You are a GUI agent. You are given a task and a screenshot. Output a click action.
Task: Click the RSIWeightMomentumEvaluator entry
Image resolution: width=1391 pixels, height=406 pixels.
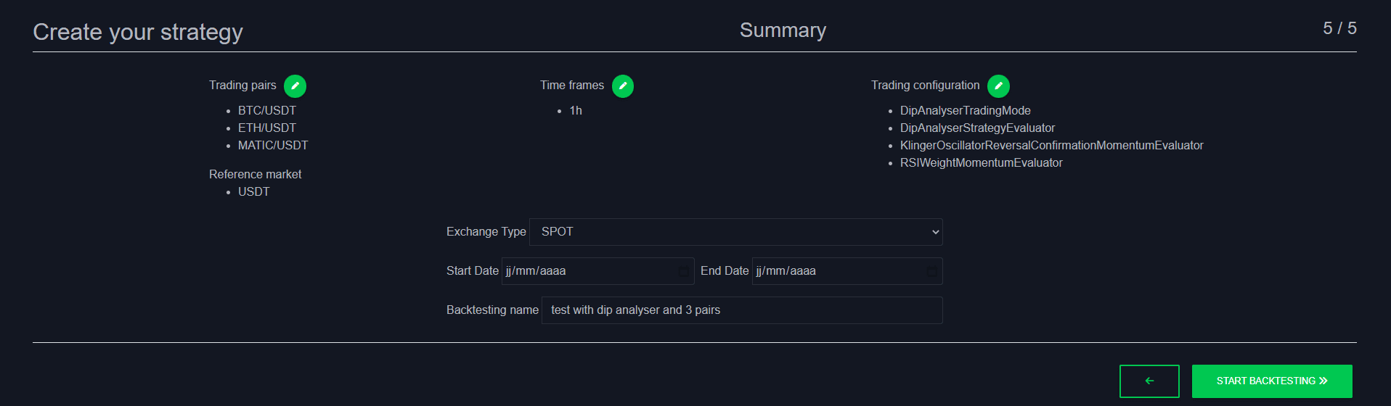click(x=982, y=162)
